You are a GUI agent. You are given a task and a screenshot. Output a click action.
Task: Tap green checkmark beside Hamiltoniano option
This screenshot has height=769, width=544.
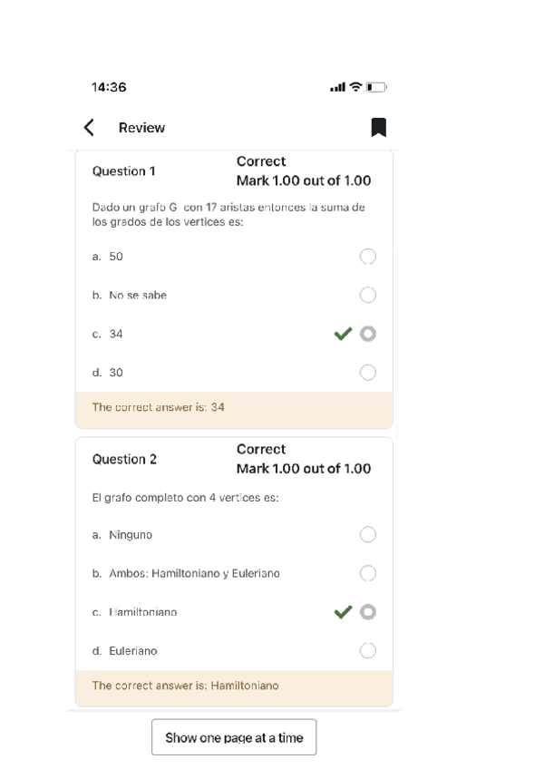343,612
